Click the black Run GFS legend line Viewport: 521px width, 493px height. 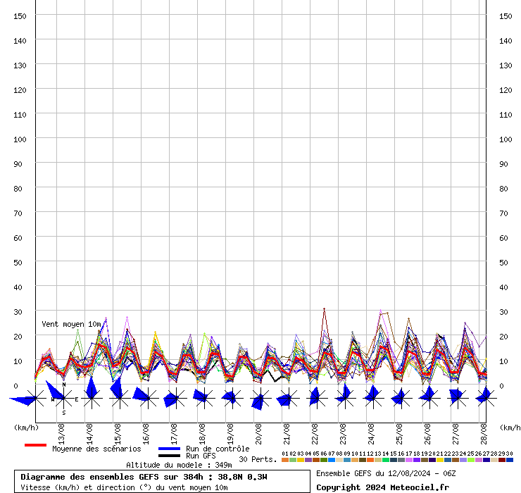(169, 456)
